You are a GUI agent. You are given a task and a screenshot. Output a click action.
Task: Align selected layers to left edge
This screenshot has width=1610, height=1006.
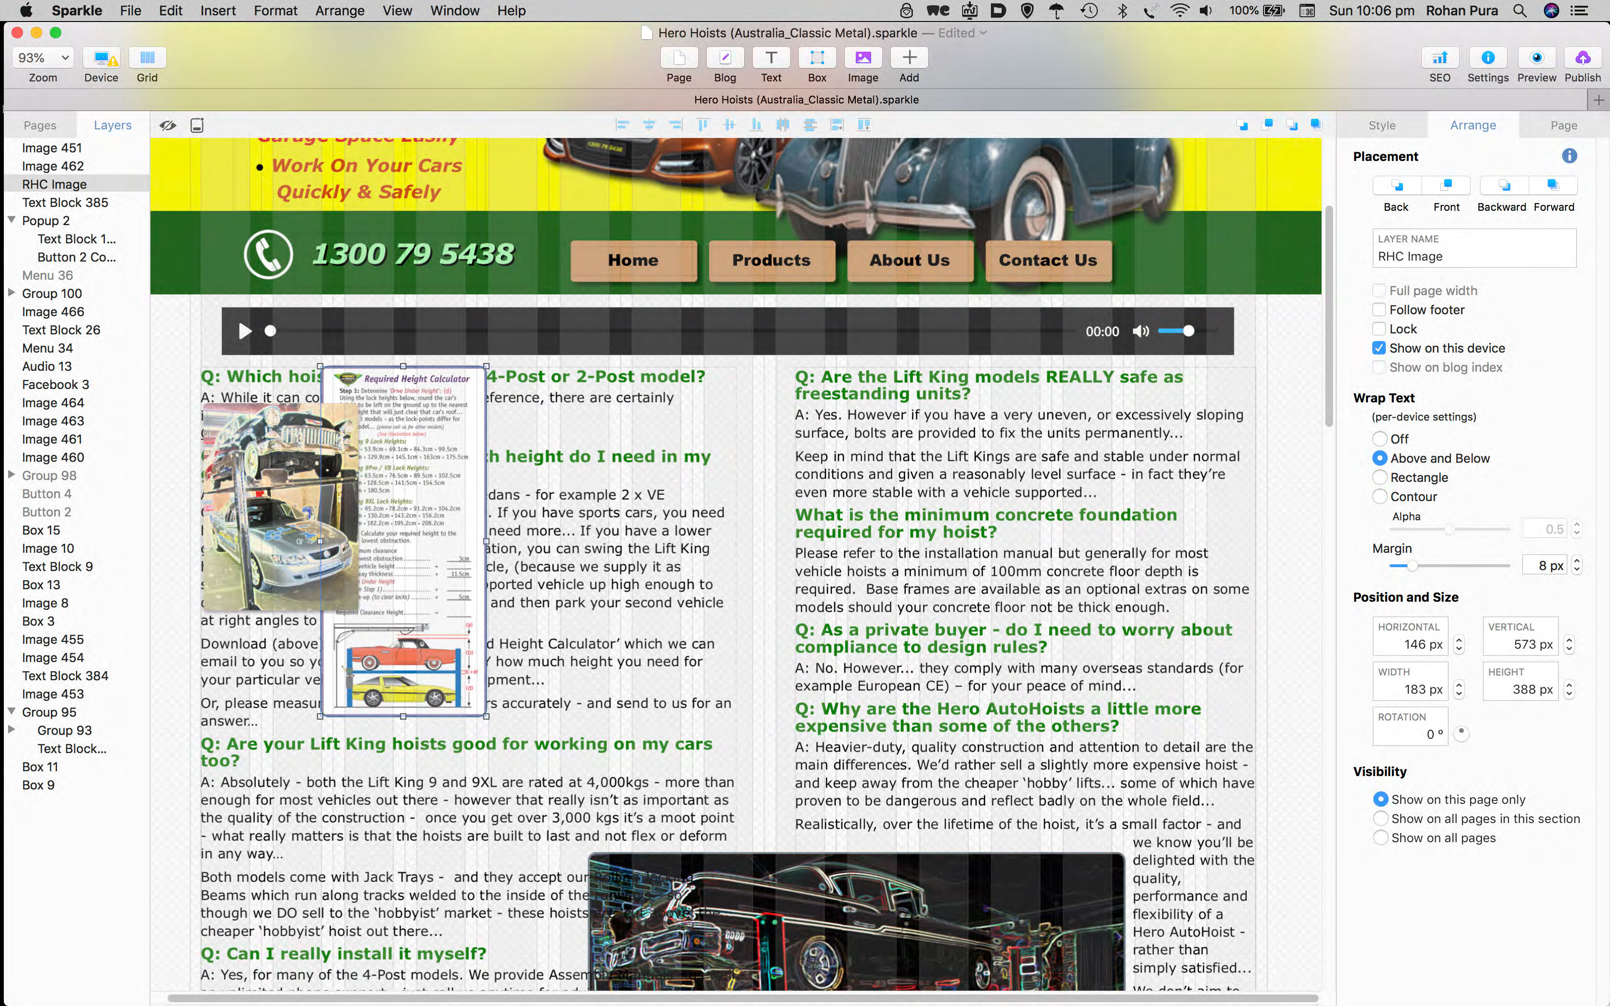(x=623, y=125)
